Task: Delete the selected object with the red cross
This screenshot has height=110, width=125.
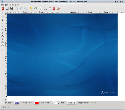Action: coord(54,9)
